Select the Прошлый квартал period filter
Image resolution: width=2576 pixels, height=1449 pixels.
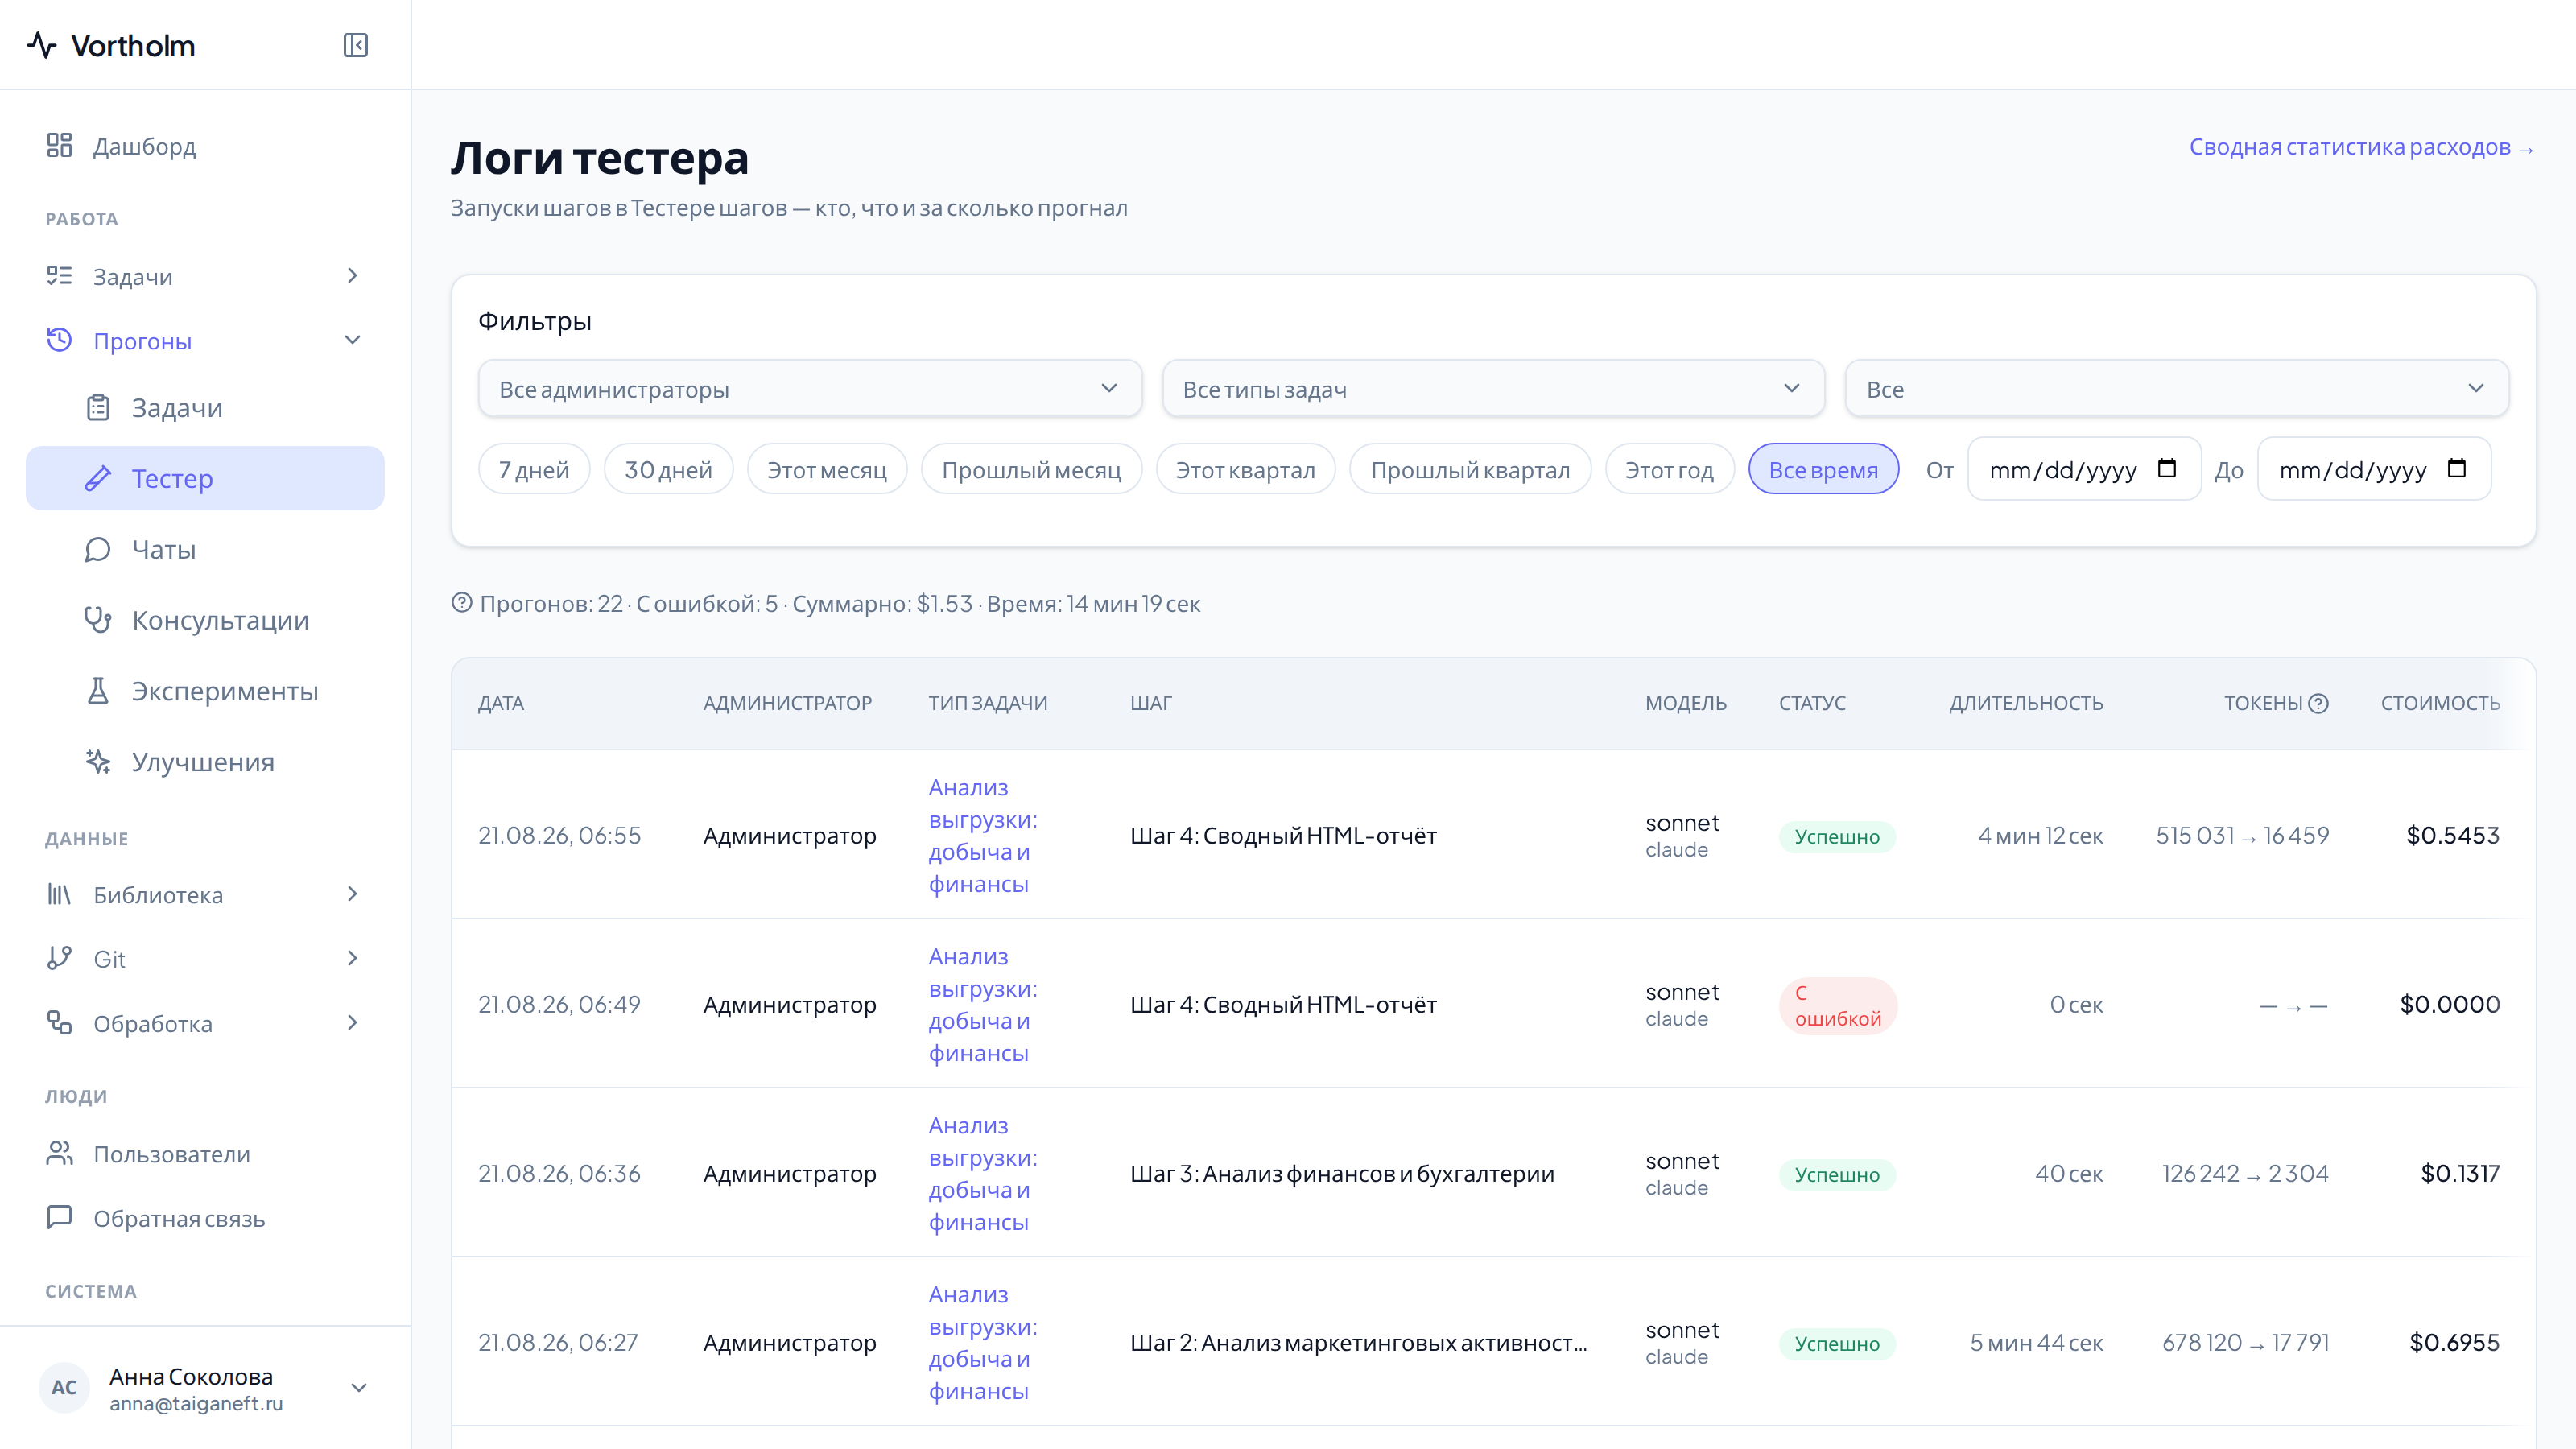click(1470, 469)
